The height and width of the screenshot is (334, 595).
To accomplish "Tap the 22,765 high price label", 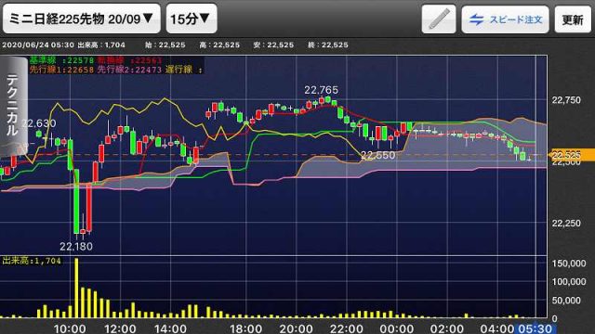I will tap(321, 90).
